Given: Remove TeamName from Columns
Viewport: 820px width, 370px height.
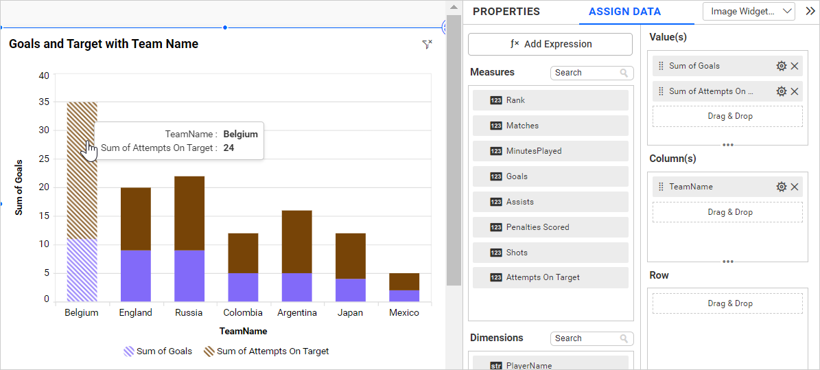Looking at the screenshot, I should [x=795, y=187].
